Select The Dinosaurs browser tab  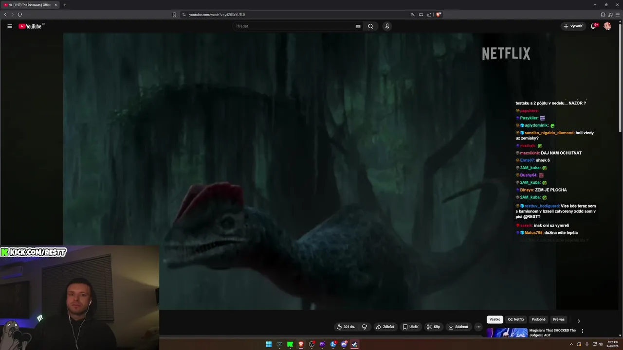[30, 5]
